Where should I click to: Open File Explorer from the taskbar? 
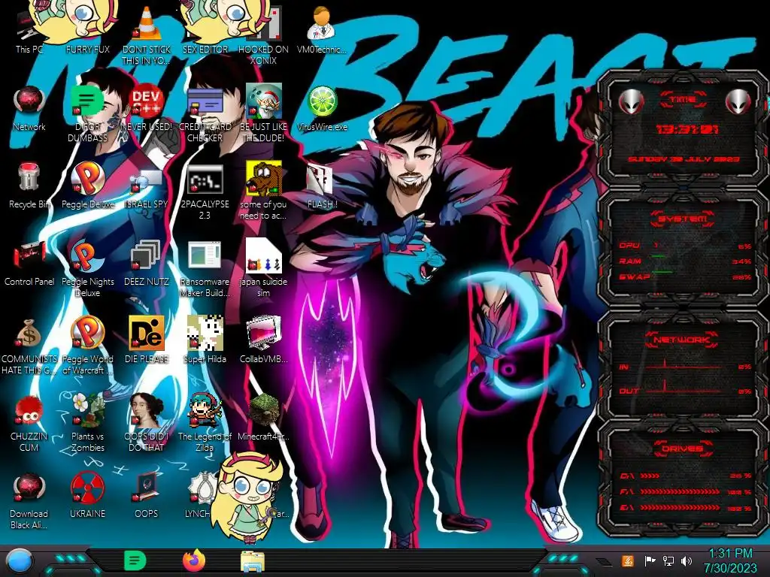point(253,561)
